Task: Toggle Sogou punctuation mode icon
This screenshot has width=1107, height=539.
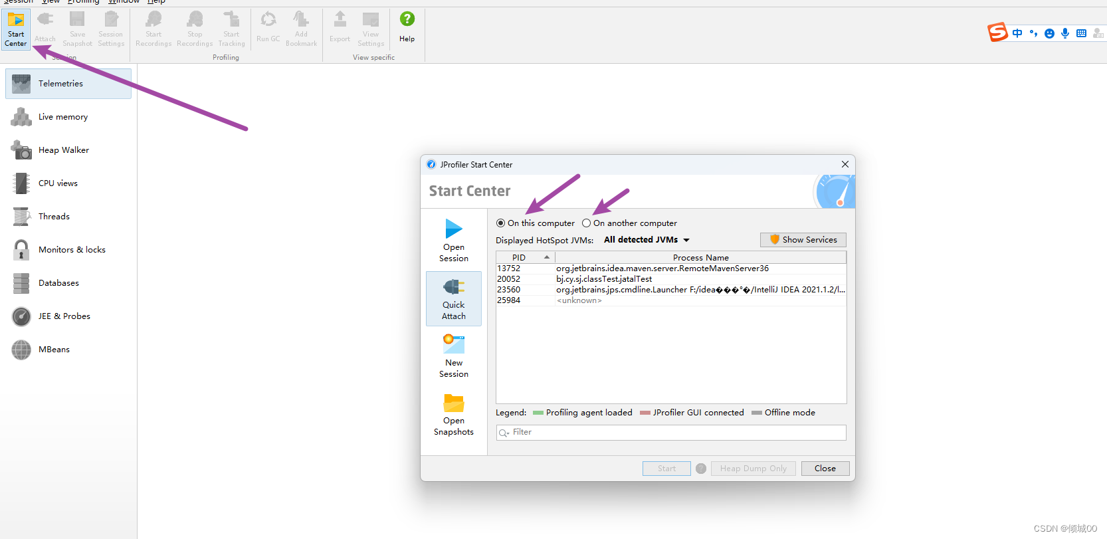Action: 1033,33
